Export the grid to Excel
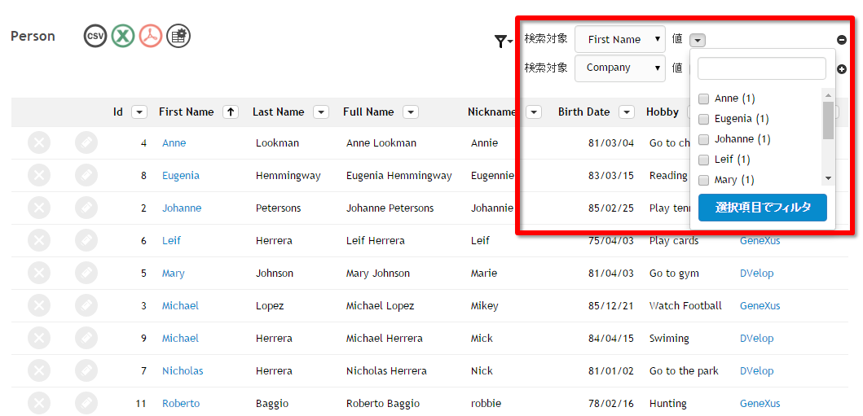Screen dimensions: 863x416 pos(123,37)
